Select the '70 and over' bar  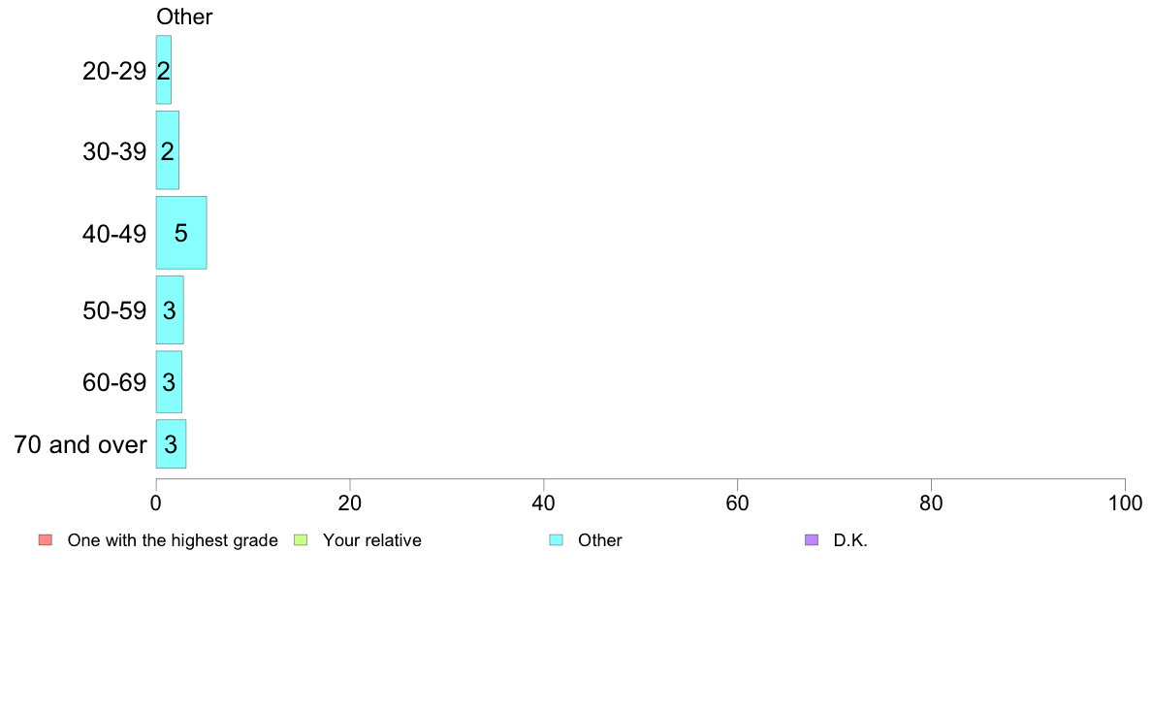[172, 443]
